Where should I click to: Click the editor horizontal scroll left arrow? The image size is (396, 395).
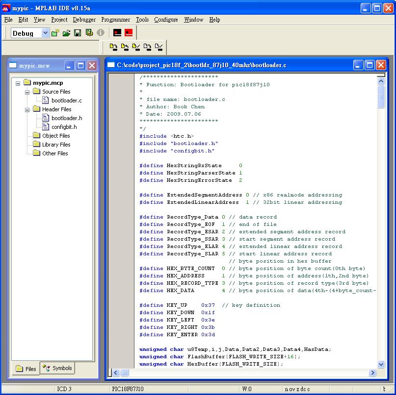click(x=116, y=372)
